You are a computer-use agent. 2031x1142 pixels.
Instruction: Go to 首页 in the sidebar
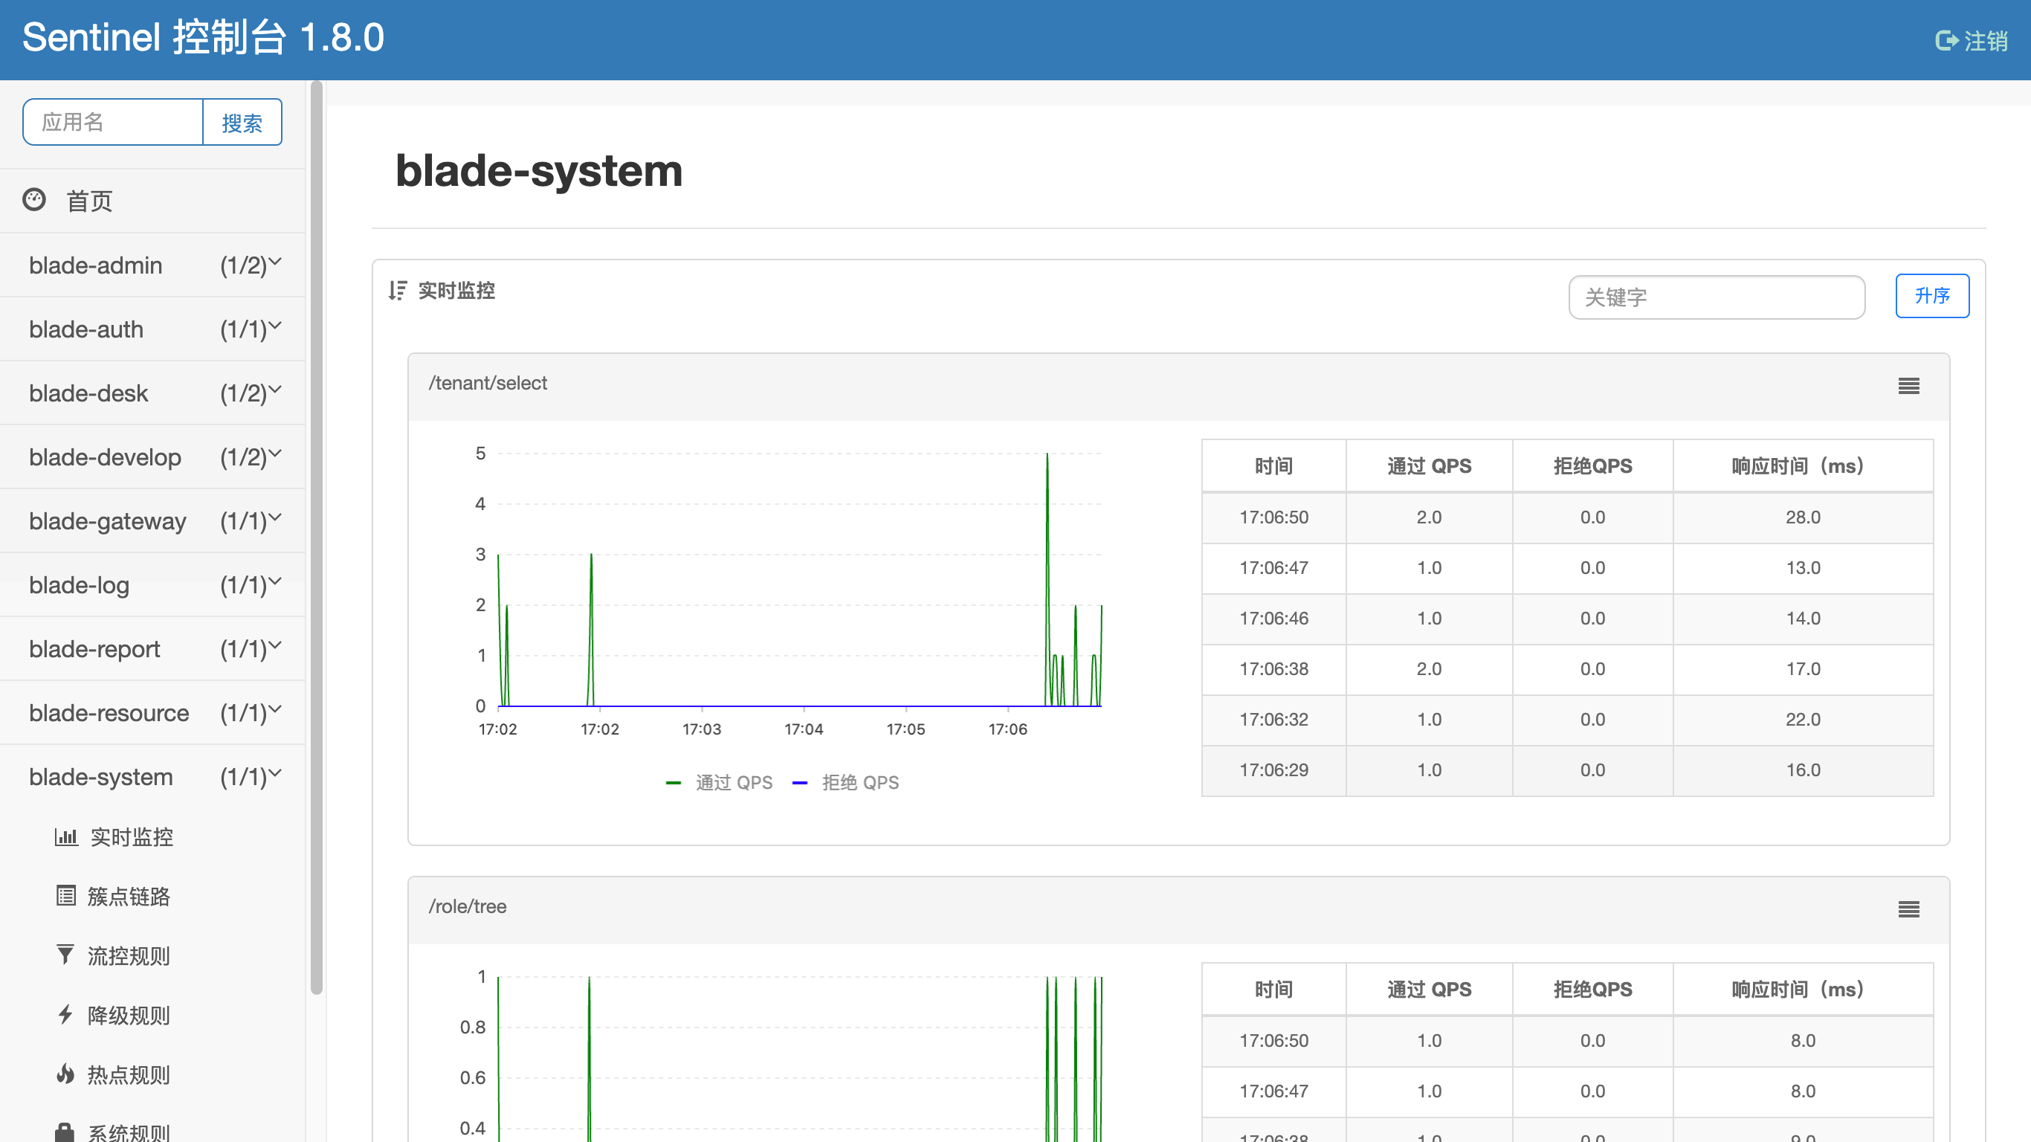(89, 201)
